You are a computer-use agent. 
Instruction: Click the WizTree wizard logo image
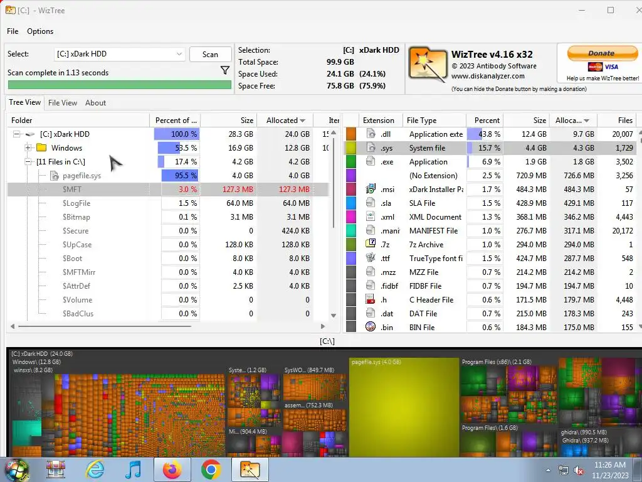(x=427, y=65)
